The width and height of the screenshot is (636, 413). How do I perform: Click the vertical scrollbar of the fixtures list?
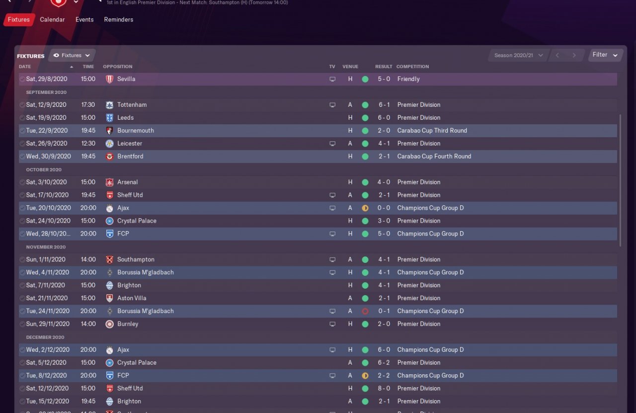620,180
